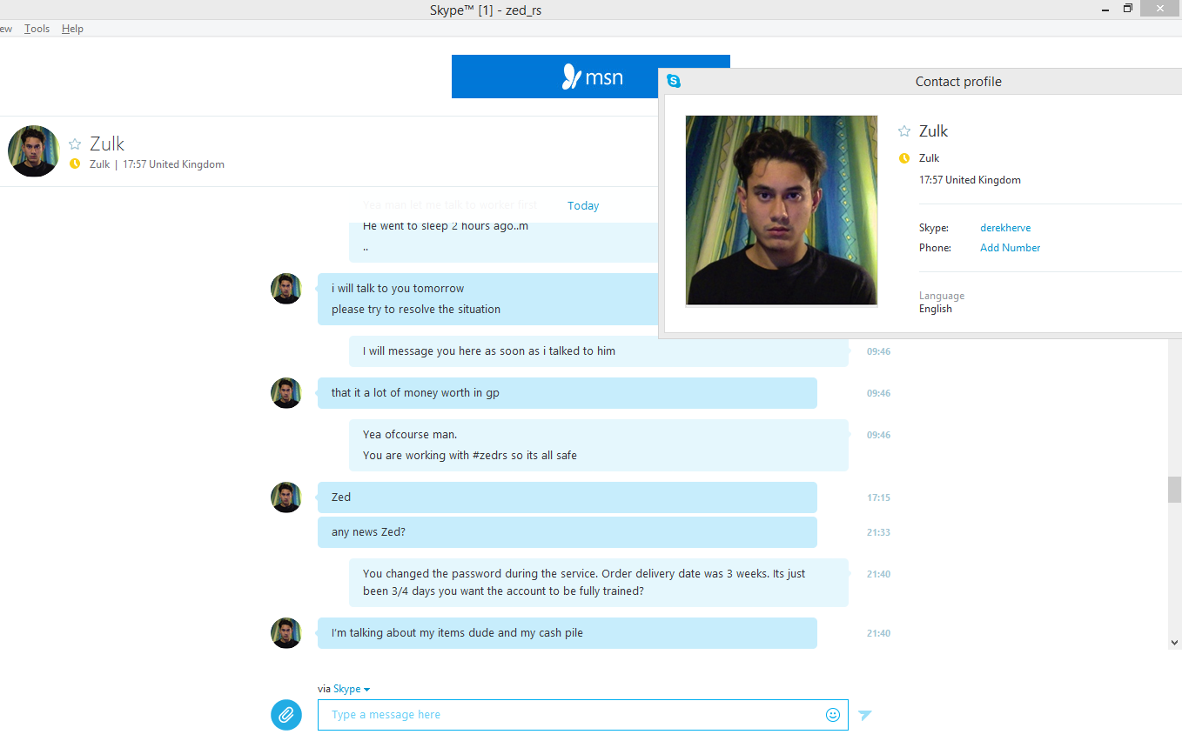The width and height of the screenshot is (1182, 741).
Task: Click the status clock icon in contact profile
Action: pyautogui.click(x=904, y=158)
